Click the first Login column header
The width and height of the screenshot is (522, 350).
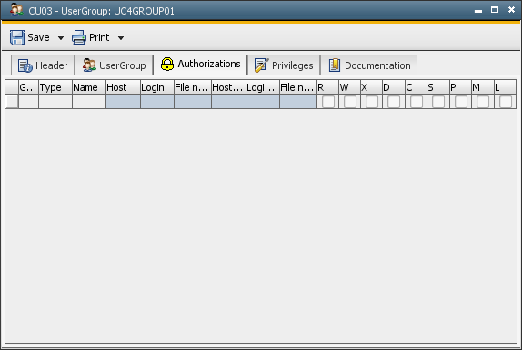point(157,87)
